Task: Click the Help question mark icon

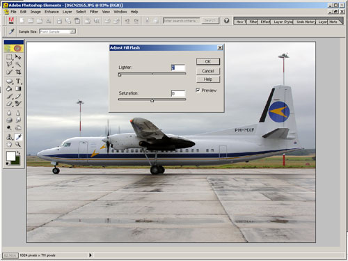Action: [226, 21]
